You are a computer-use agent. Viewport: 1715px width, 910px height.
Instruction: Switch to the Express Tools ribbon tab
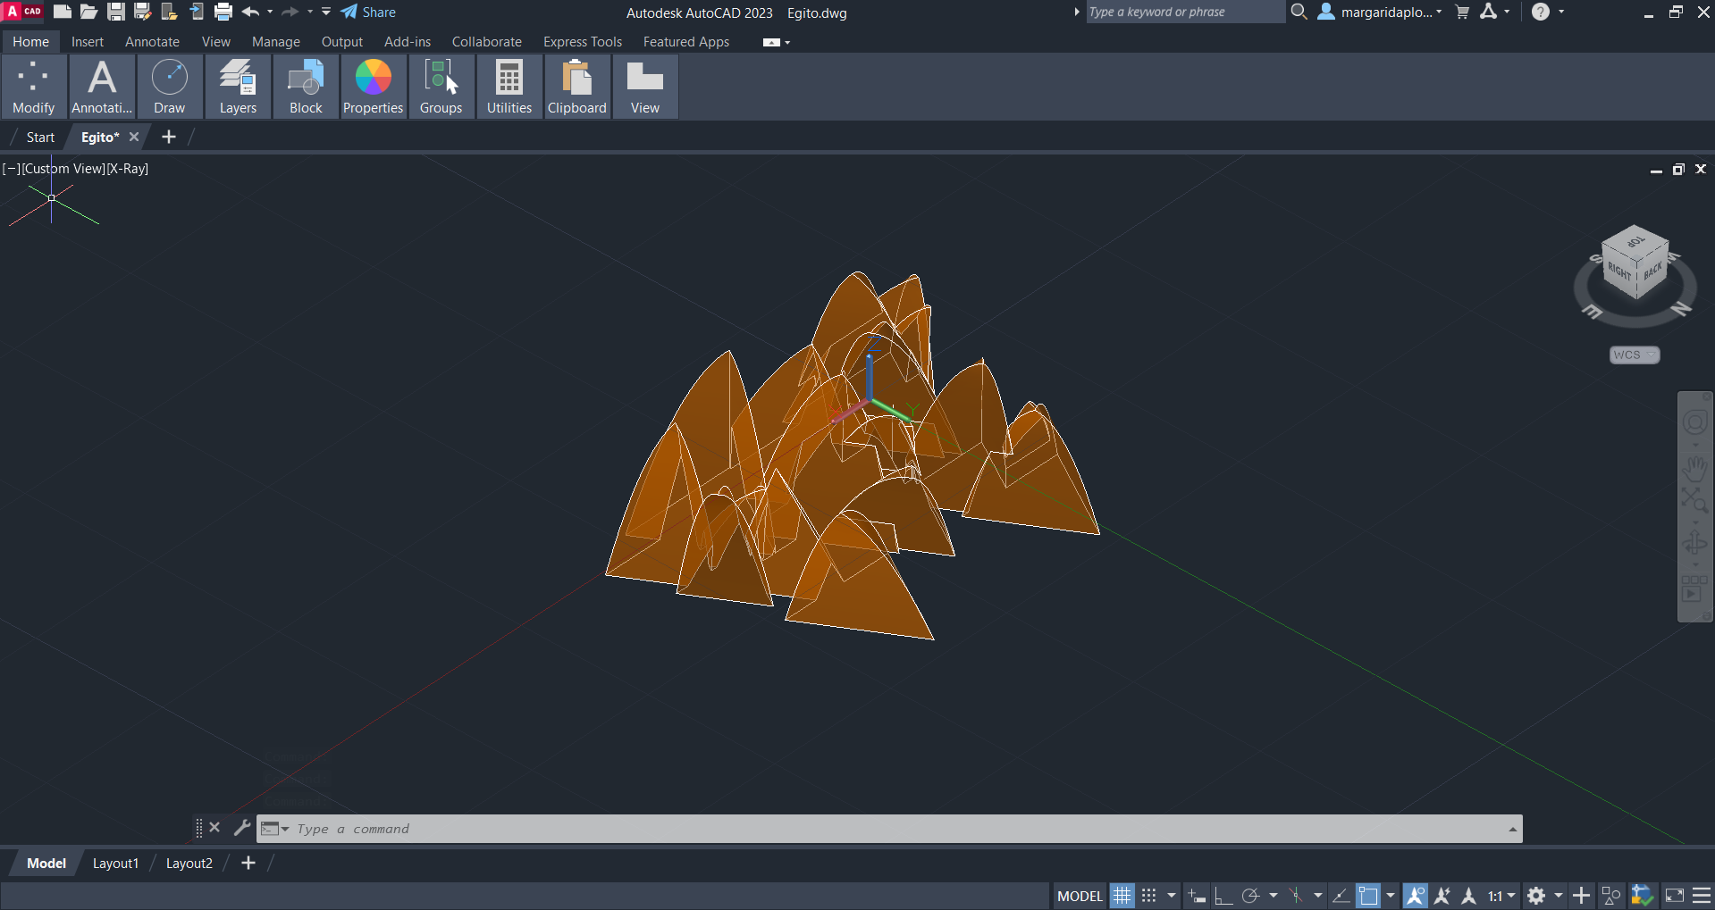pyautogui.click(x=582, y=42)
